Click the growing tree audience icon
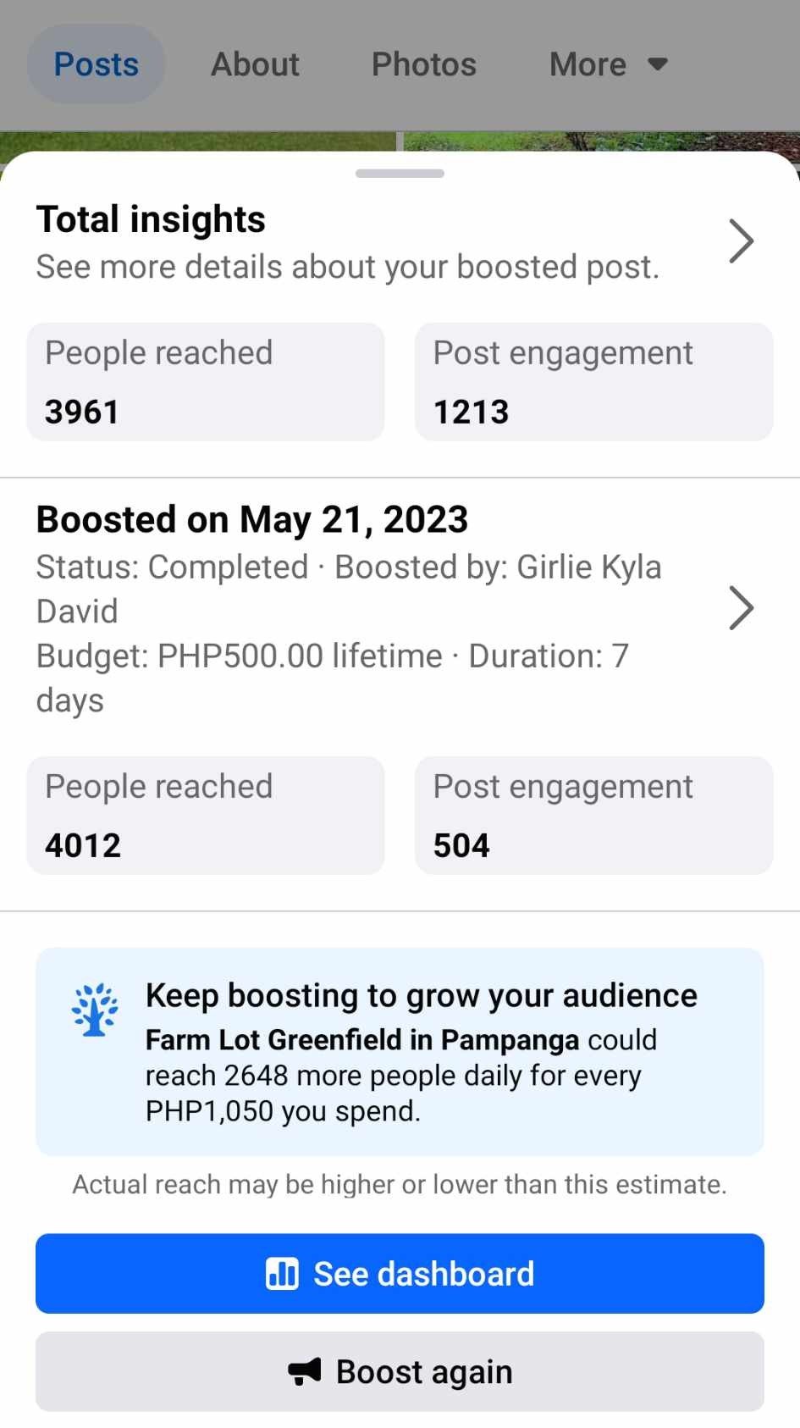This screenshot has width=800, height=1428. click(x=95, y=1010)
